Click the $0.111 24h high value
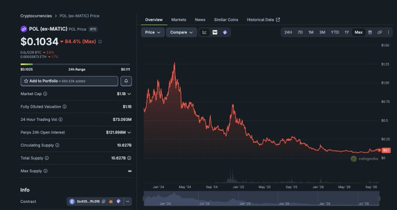 126,69
